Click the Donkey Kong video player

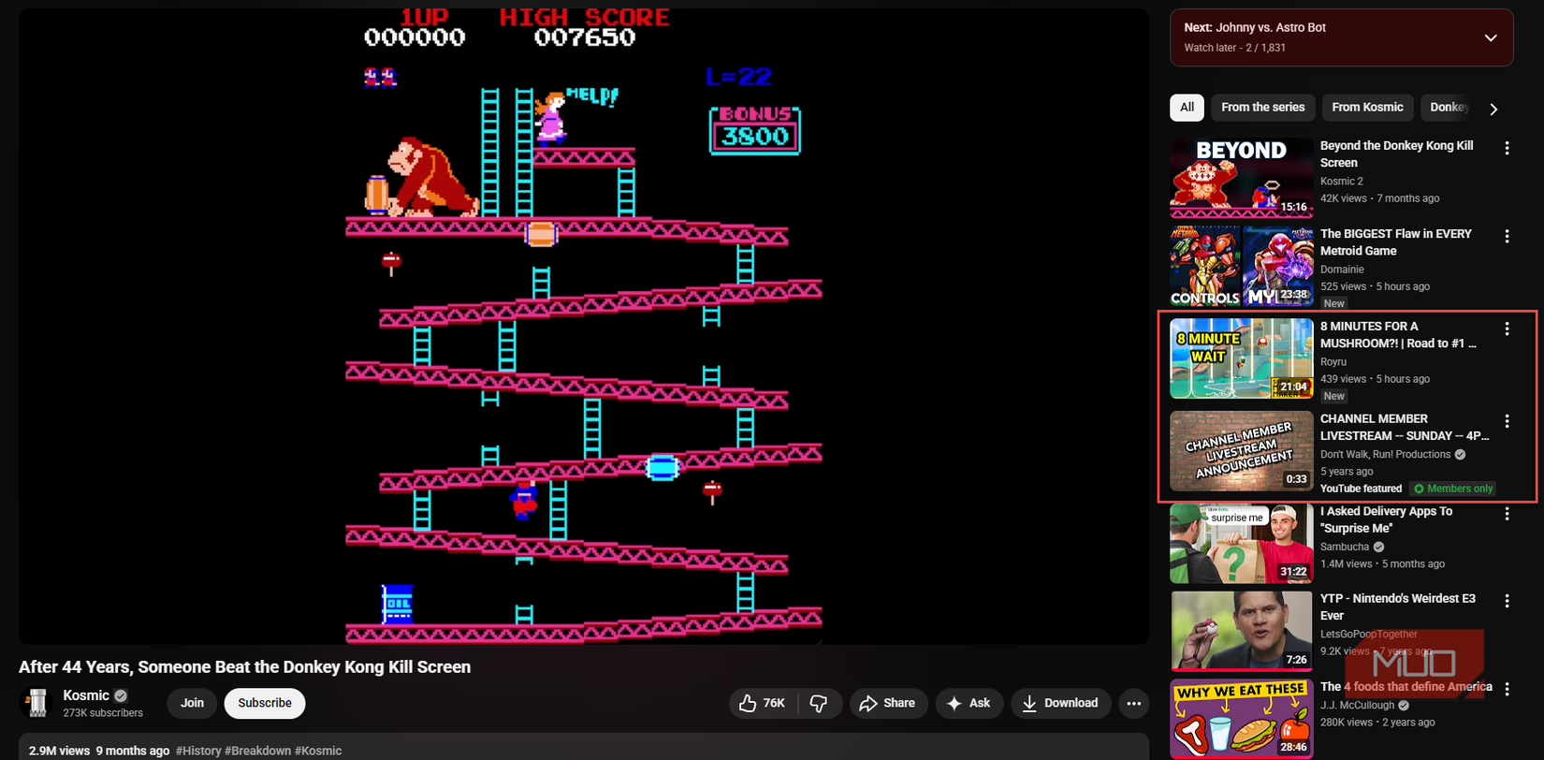coord(584,326)
